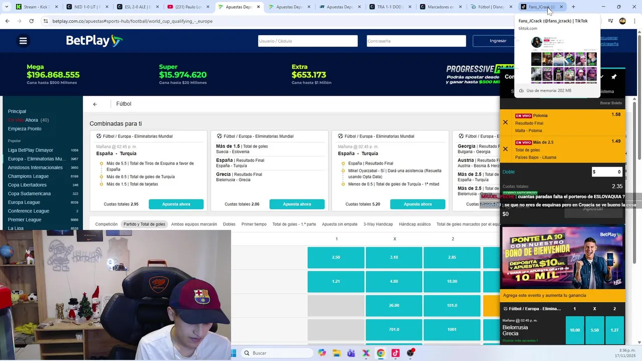Go back with the Fútbol back arrow
Viewport: 642px width, 361px height.
point(95,104)
